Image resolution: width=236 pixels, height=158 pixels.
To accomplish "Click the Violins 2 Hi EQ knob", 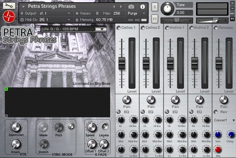I will 193,120.
